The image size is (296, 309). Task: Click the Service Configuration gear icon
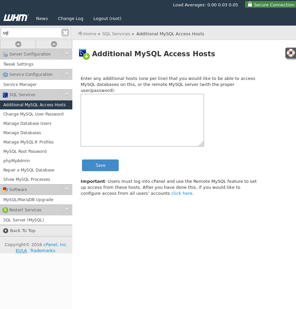click(5, 75)
